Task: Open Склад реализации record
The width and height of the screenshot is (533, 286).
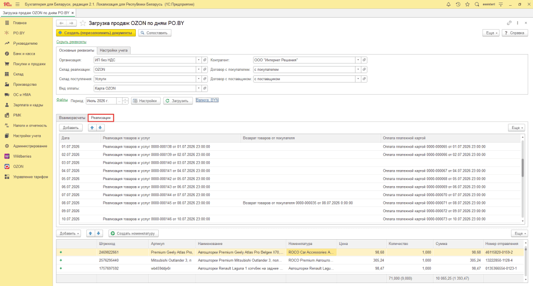Action: [x=205, y=69]
